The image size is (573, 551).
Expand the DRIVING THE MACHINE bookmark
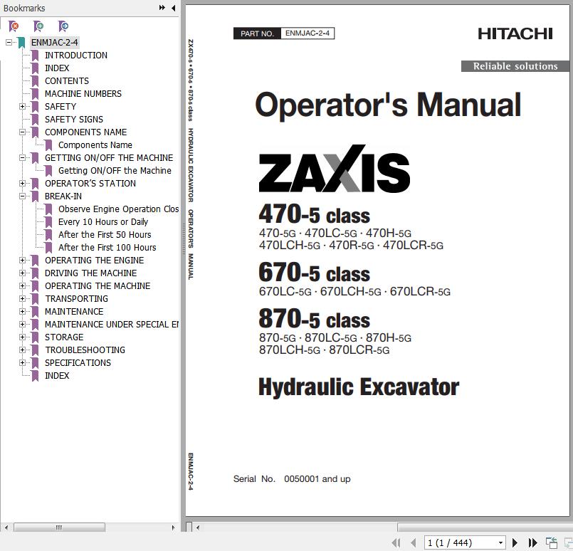click(x=22, y=273)
